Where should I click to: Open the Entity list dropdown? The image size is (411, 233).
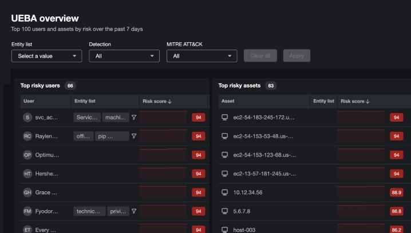coord(46,56)
